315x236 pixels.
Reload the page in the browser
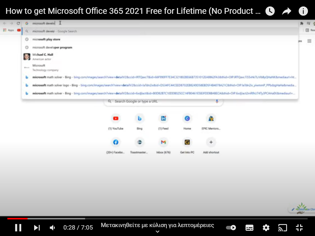[x=18, y=23]
